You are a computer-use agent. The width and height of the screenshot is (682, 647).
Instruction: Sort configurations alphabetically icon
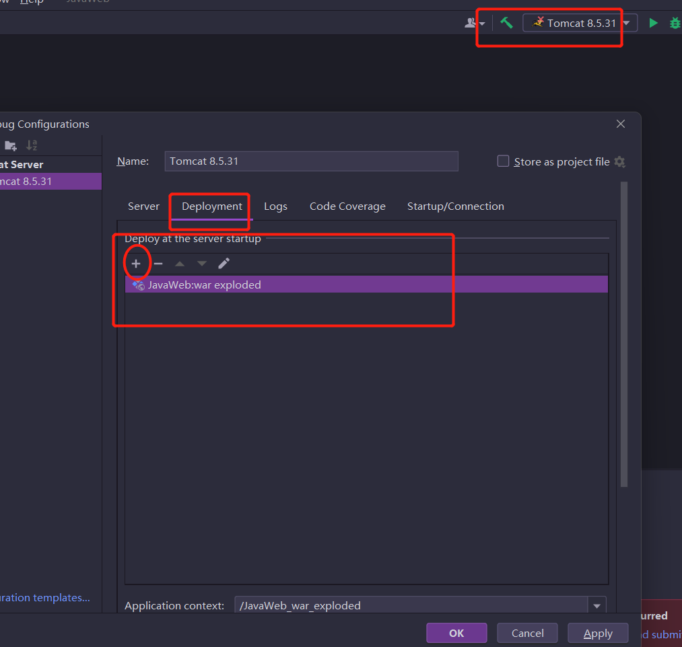32,145
